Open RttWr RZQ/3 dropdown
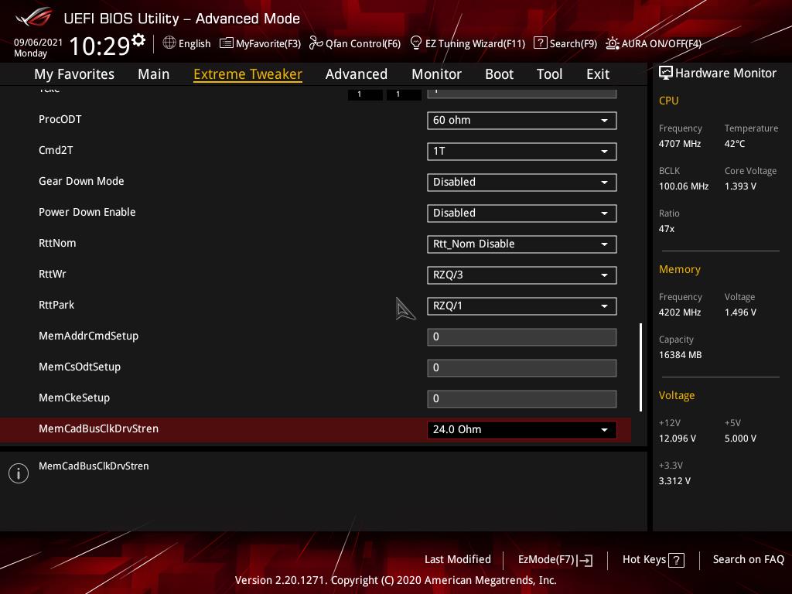 (x=522, y=275)
